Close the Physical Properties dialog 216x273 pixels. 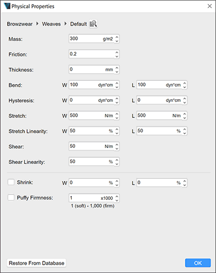coord(209,6)
